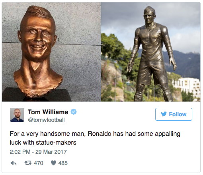Viewport: 203px width, 175px height.
Task: Click the bust's smiling face
Action: [x=39, y=39]
